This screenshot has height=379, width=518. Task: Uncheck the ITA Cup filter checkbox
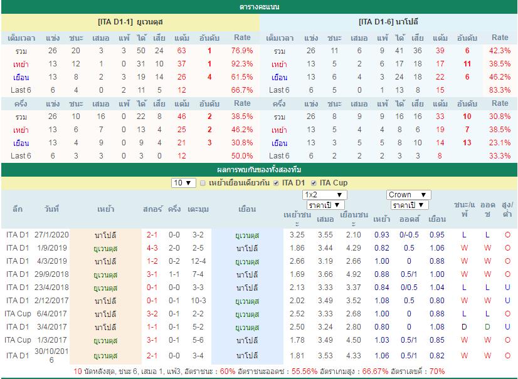point(314,183)
